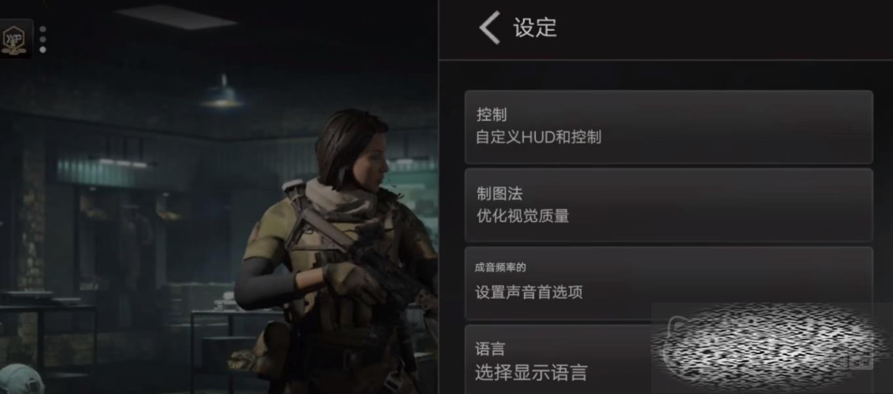893x394 pixels.
Task: Open the 制图法 graphics settings entry
Action: [x=668, y=205]
